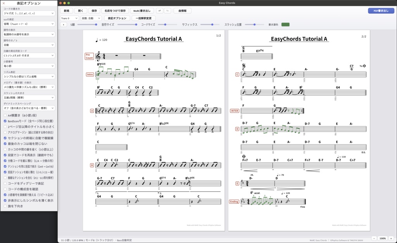Click the Ending section marker

[234, 202]
